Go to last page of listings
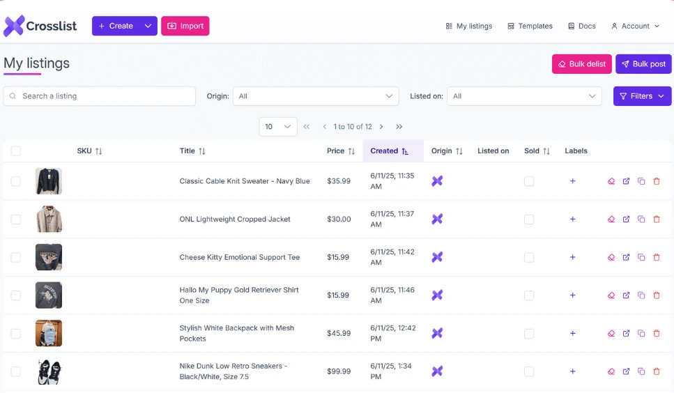This screenshot has width=674, height=393. pyautogui.click(x=399, y=127)
